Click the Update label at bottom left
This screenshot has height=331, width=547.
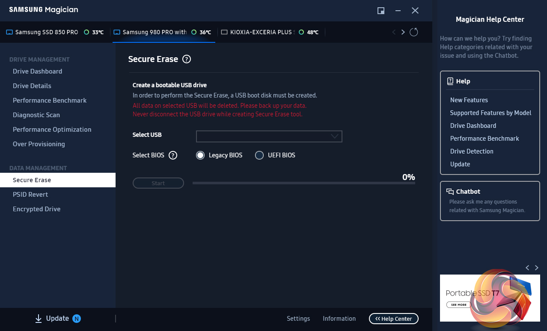[x=57, y=319]
